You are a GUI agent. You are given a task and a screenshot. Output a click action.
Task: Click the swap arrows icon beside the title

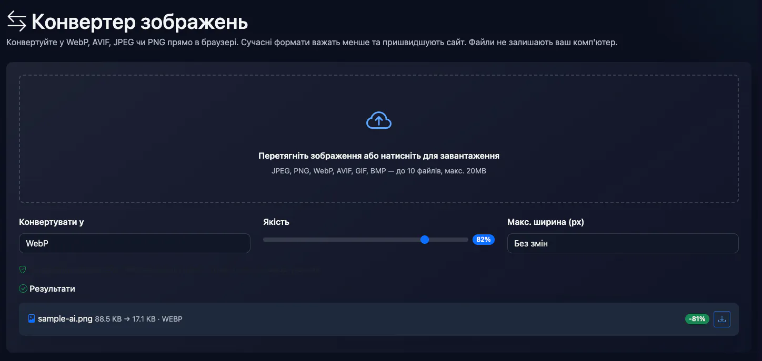pyautogui.click(x=16, y=22)
